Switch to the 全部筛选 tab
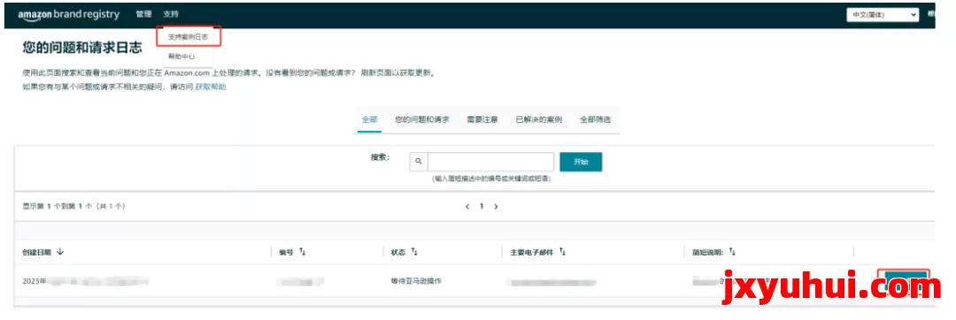This screenshot has height=320, width=956. 595,119
